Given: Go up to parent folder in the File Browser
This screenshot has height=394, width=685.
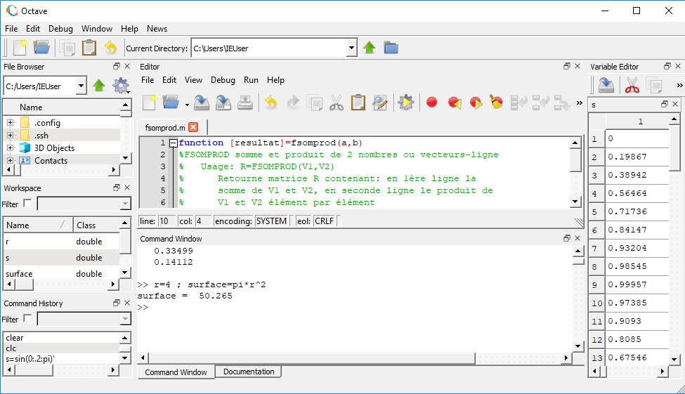Looking at the screenshot, I should (99, 86).
